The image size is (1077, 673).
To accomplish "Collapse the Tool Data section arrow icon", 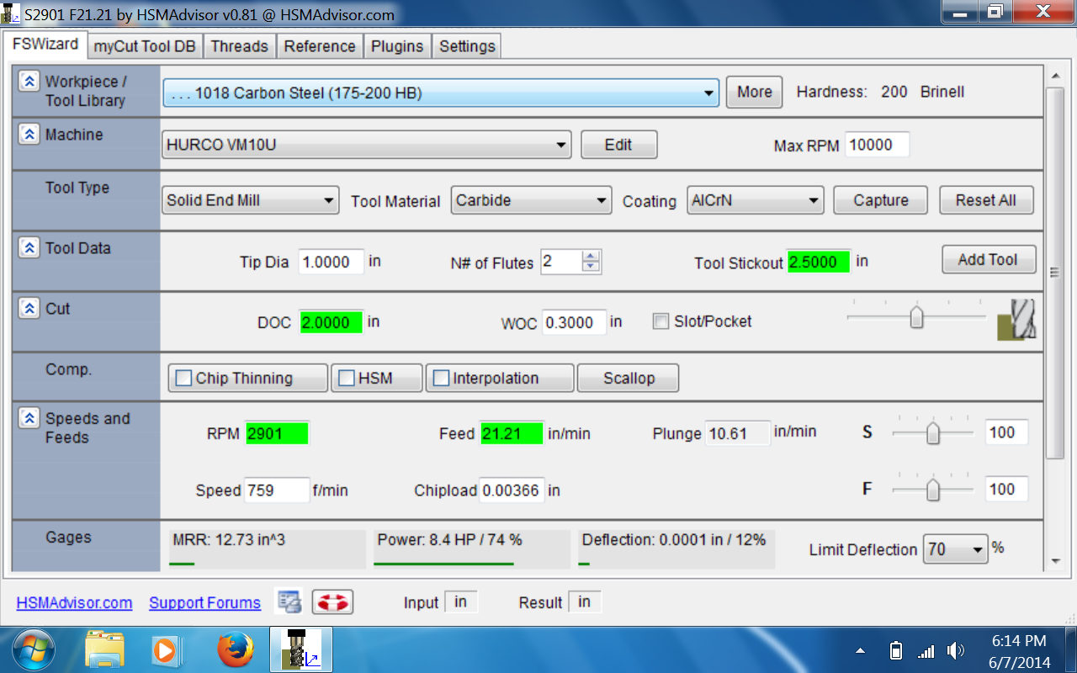I will tap(29, 248).
